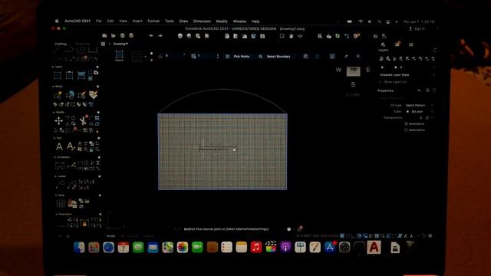Screen dimensions: 491x276
Task: Collapse the Modify tool group
Action: coord(54,113)
